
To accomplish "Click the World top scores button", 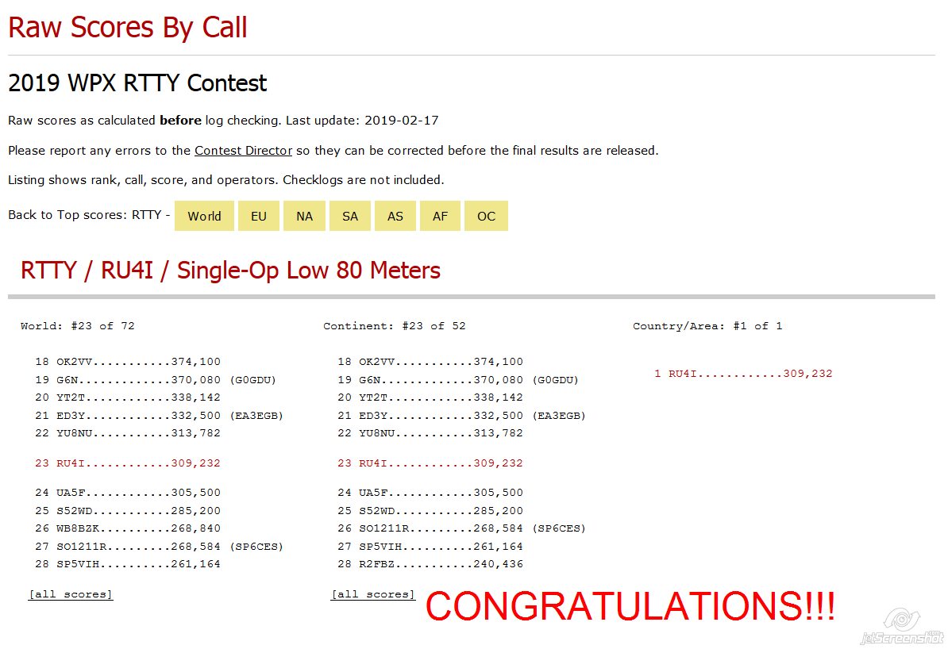I will pos(204,216).
